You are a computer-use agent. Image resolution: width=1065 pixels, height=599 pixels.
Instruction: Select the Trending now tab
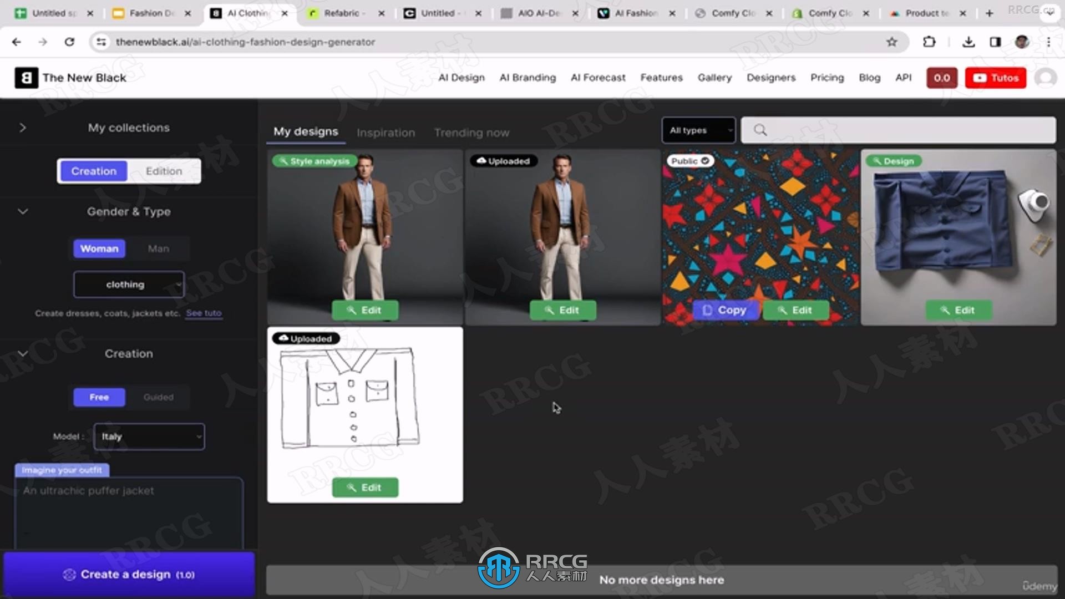[472, 131]
